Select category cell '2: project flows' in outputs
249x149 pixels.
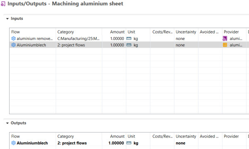(x=72, y=143)
